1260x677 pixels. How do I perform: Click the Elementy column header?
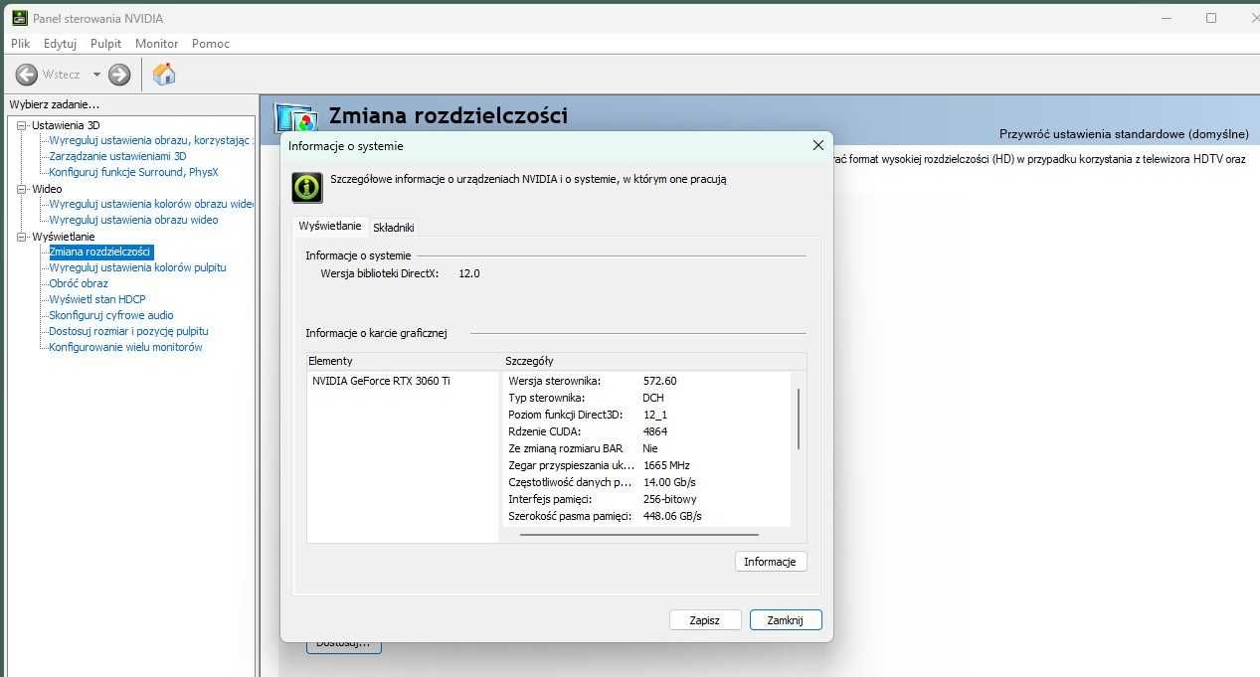pos(405,361)
